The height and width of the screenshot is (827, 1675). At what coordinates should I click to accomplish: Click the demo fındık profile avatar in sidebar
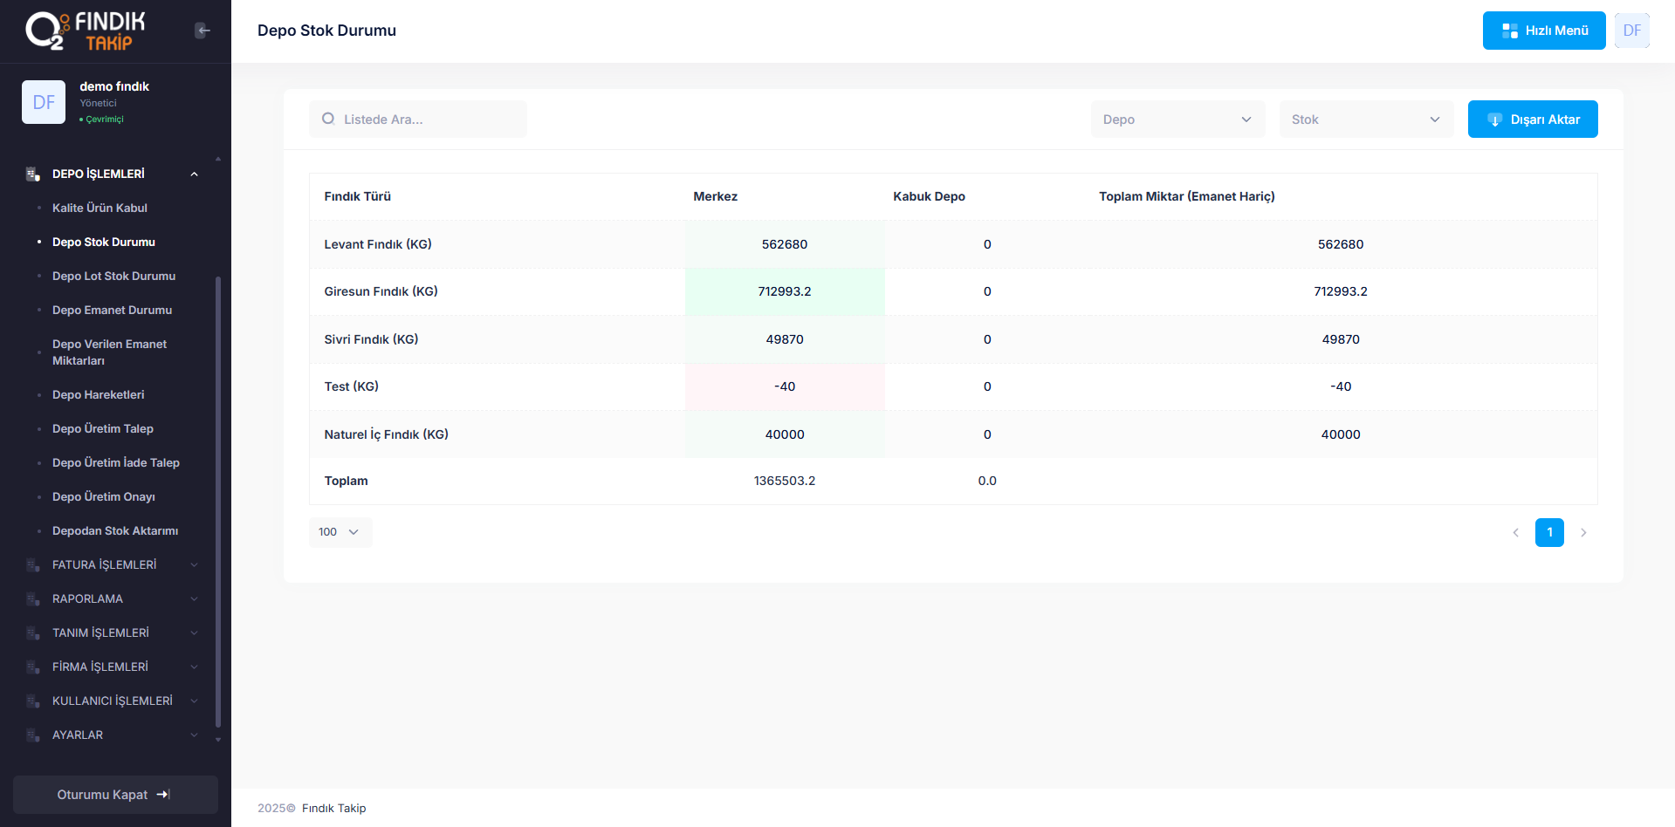tap(44, 102)
